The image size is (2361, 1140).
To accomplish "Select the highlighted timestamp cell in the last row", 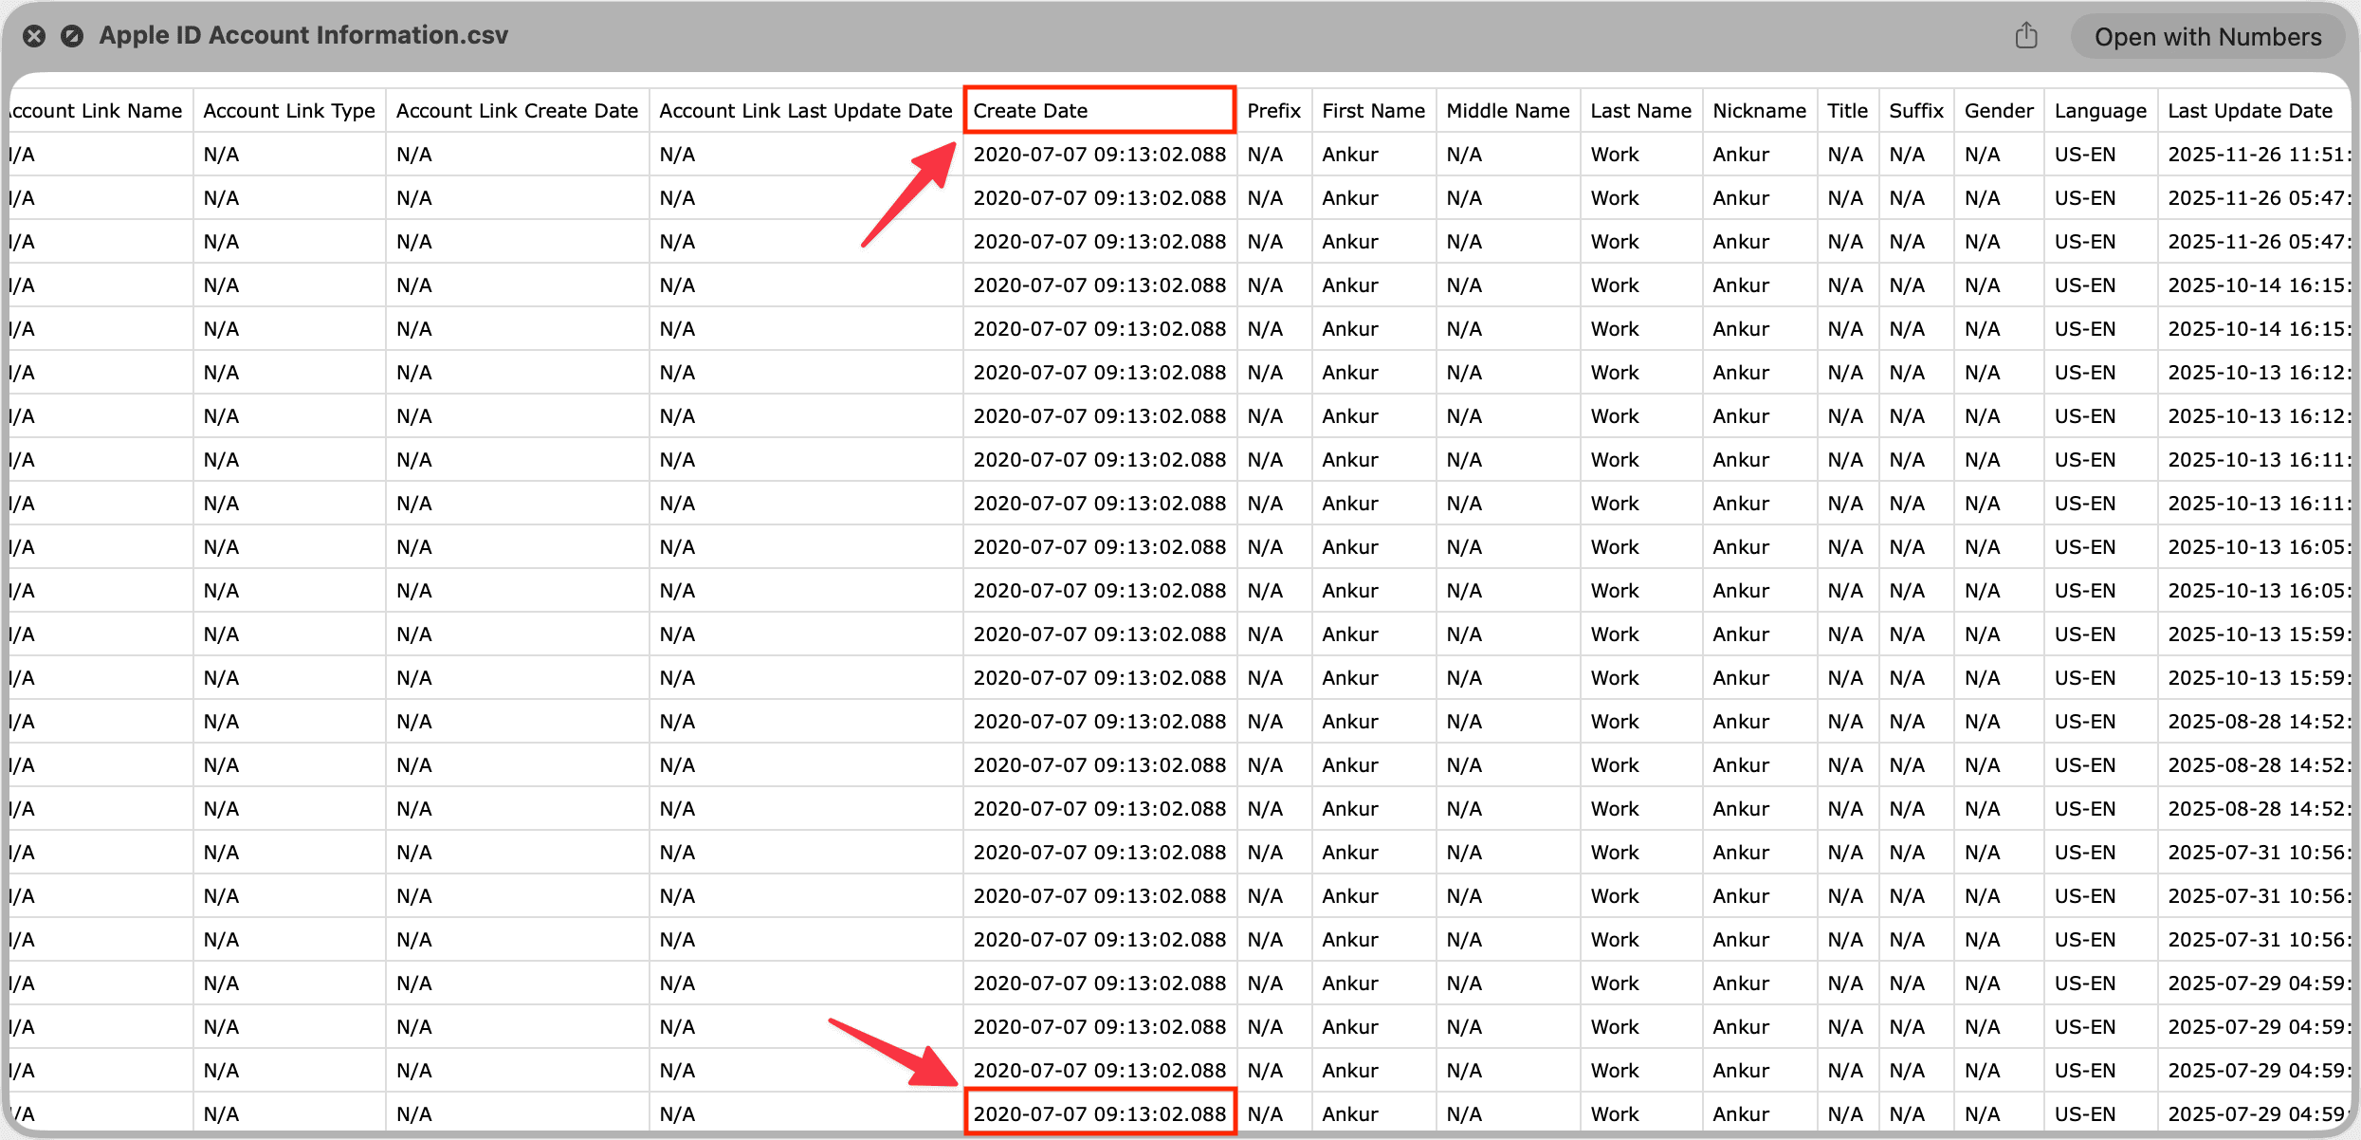I will click(x=1100, y=1112).
